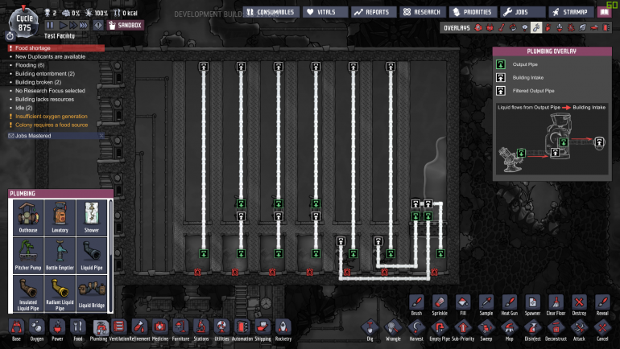Open the Furniture build category
This screenshot has width=620, height=349.
click(180, 330)
